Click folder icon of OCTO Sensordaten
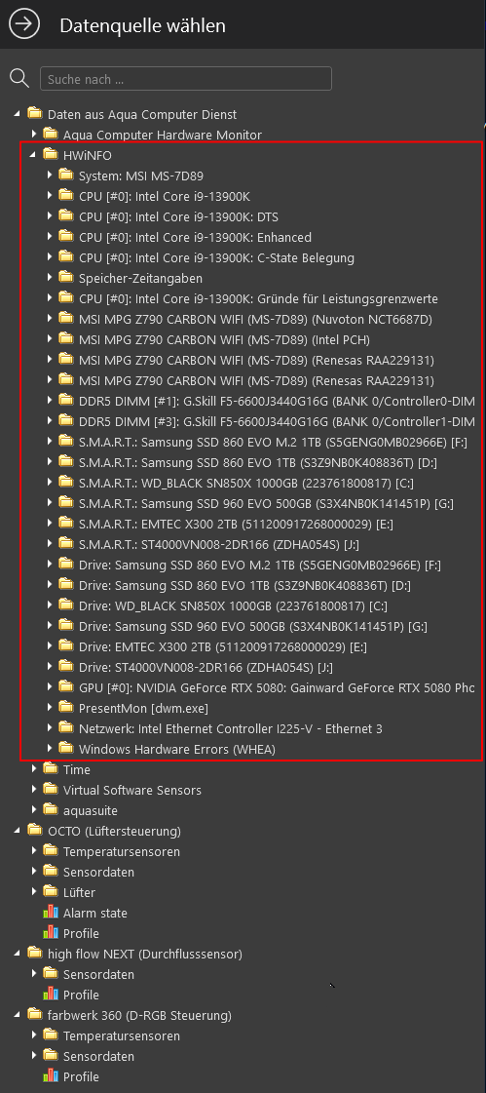486x1093 pixels. (x=50, y=872)
